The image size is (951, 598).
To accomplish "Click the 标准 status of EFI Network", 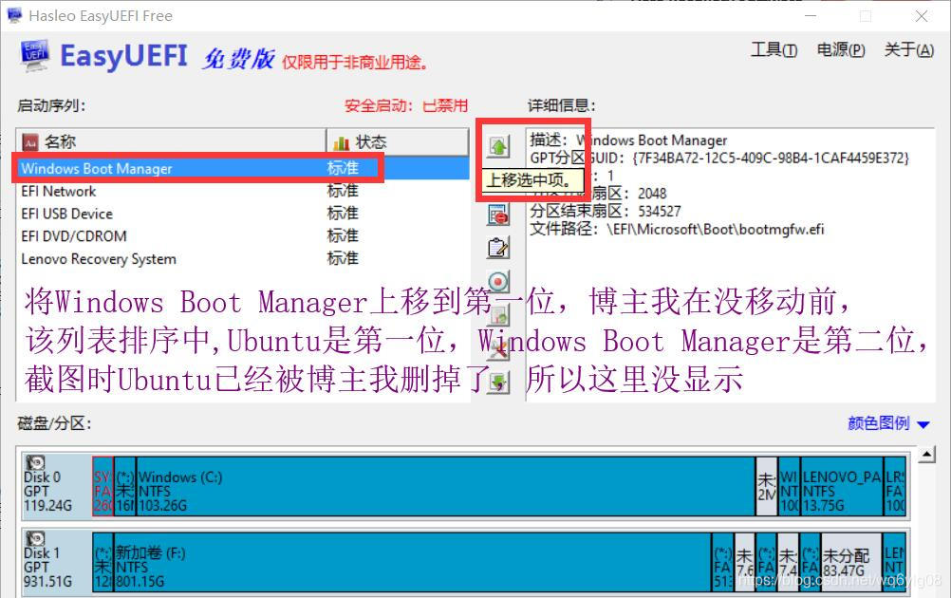I will coord(343,191).
